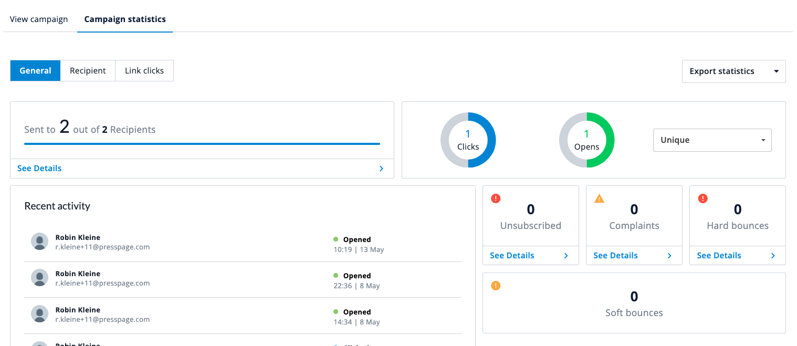
Task: Click the blue Clicks donut chart
Action: point(468,140)
